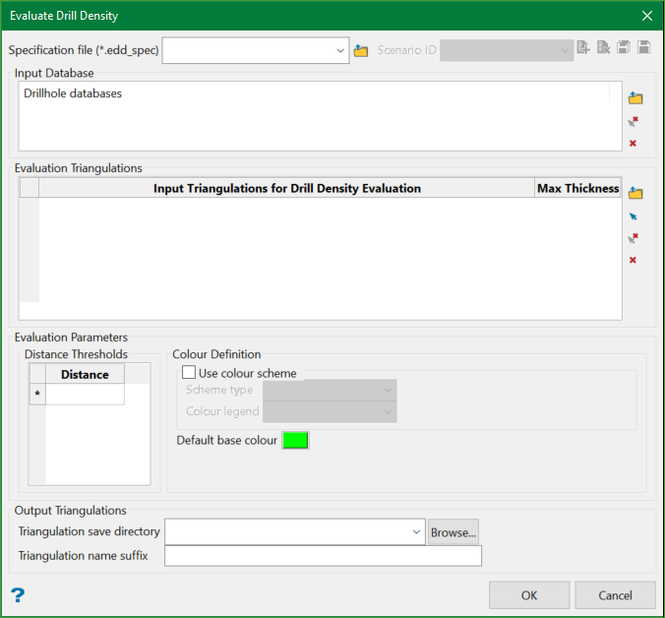The width and height of the screenshot is (665, 618).
Task: Click the deselect arrow icon for triangulations
Action: click(x=633, y=238)
